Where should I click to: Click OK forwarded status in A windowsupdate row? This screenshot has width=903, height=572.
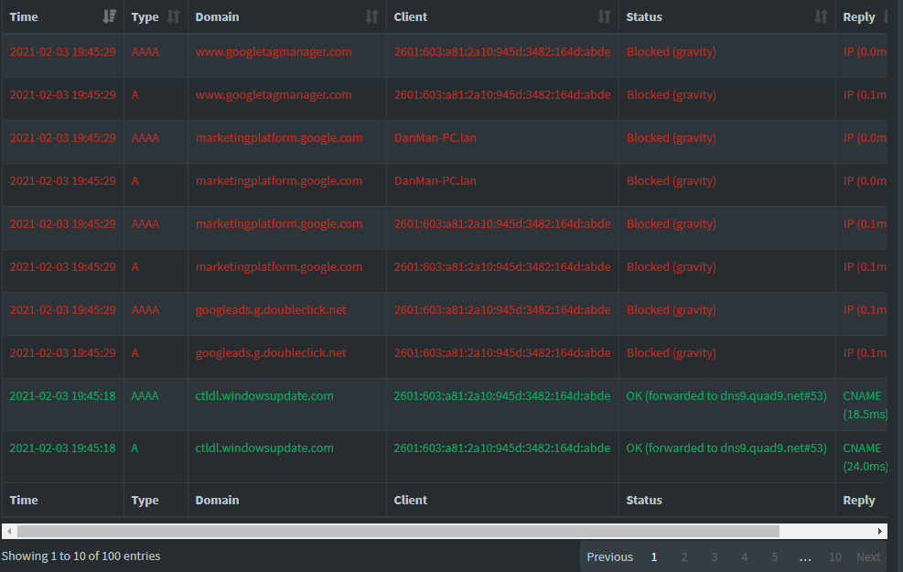(x=726, y=448)
